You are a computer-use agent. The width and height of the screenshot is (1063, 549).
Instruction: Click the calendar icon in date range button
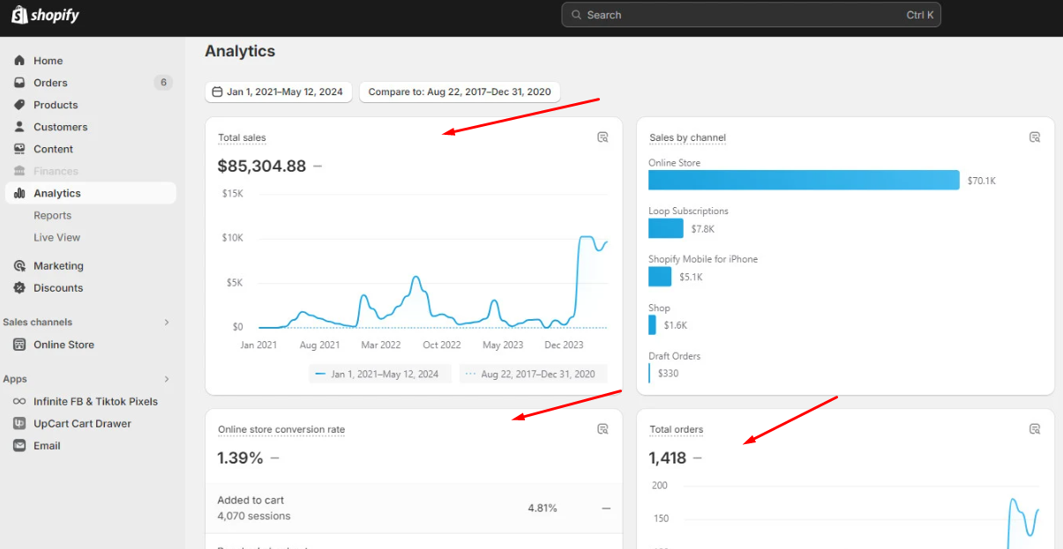[x=217, y=92]
